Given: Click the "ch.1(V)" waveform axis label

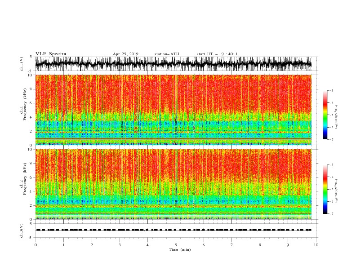Looking at the screenshot, I should tap(22, 64).
